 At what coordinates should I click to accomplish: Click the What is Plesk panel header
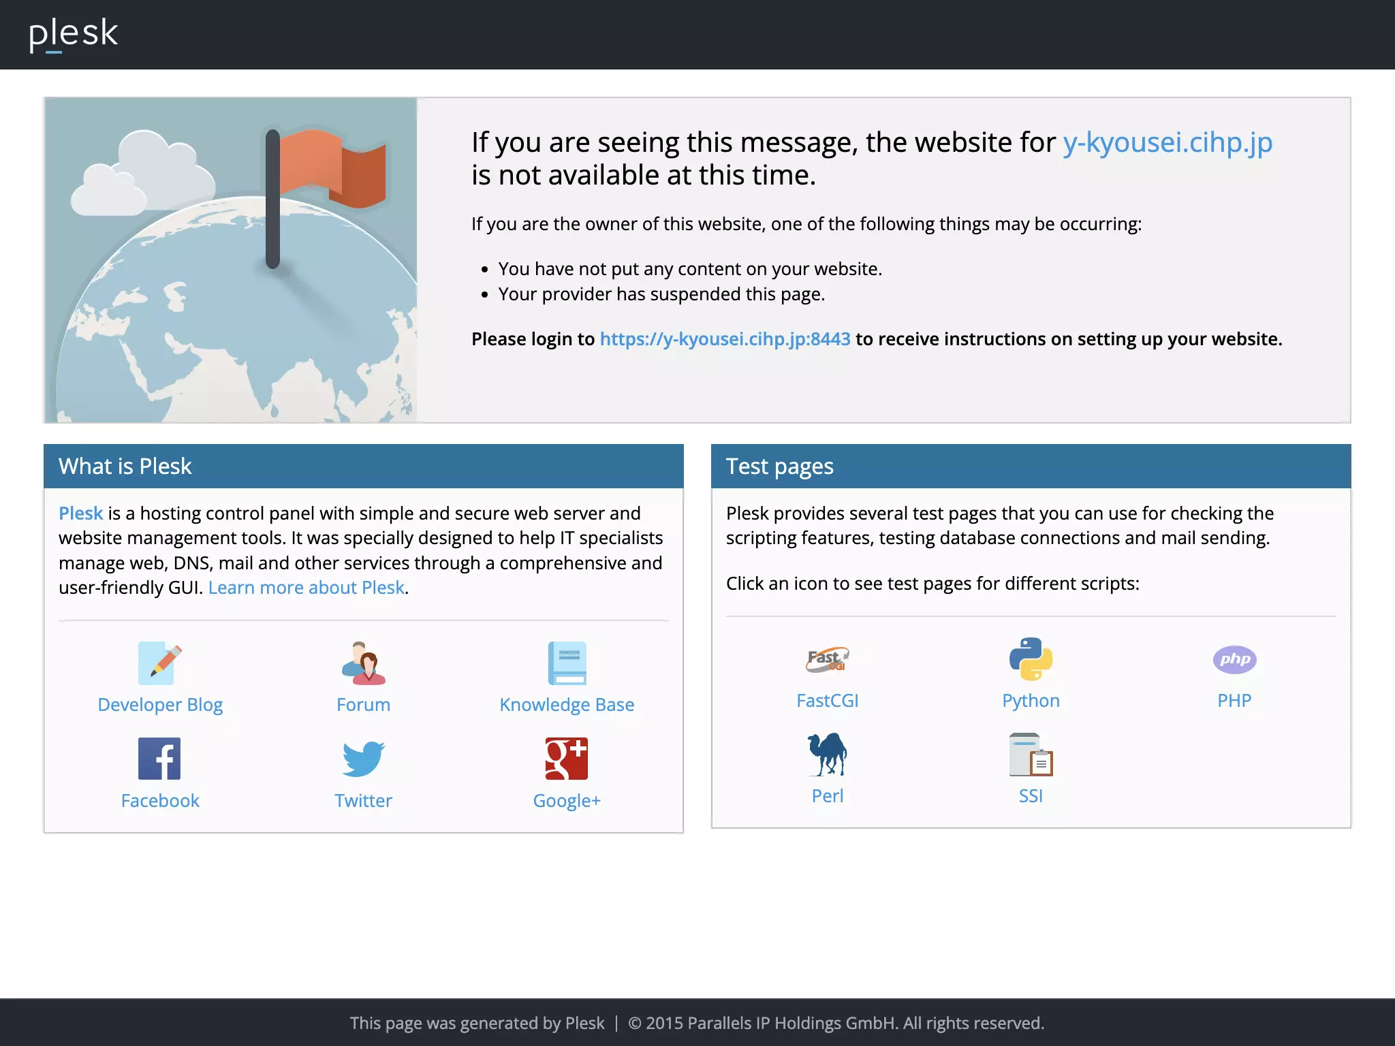[364, 466]
